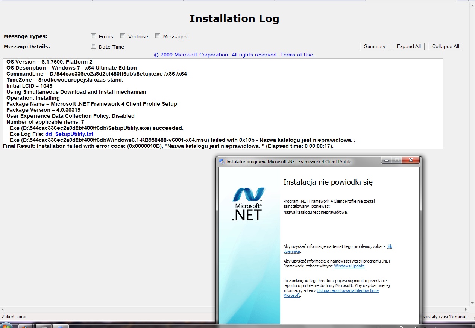Click 'User Experience Data Collection Policy: Disabled'

(x=70, y=116)
